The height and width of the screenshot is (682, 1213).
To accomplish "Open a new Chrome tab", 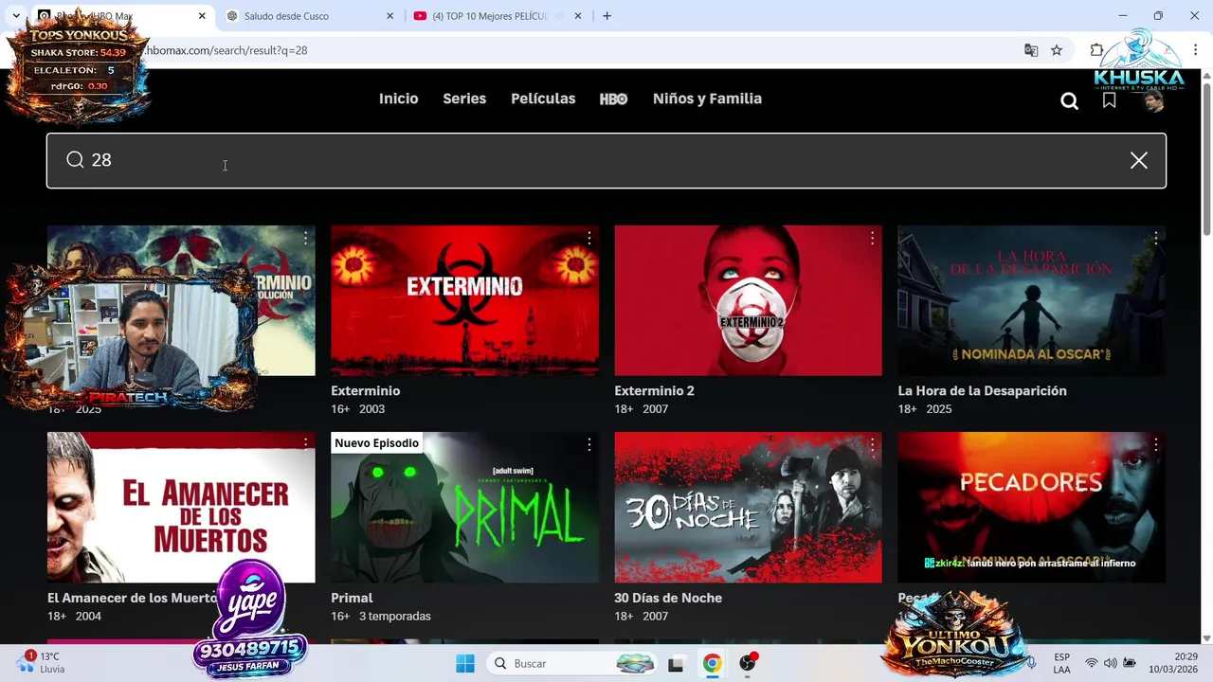I will tap(606, 16).
